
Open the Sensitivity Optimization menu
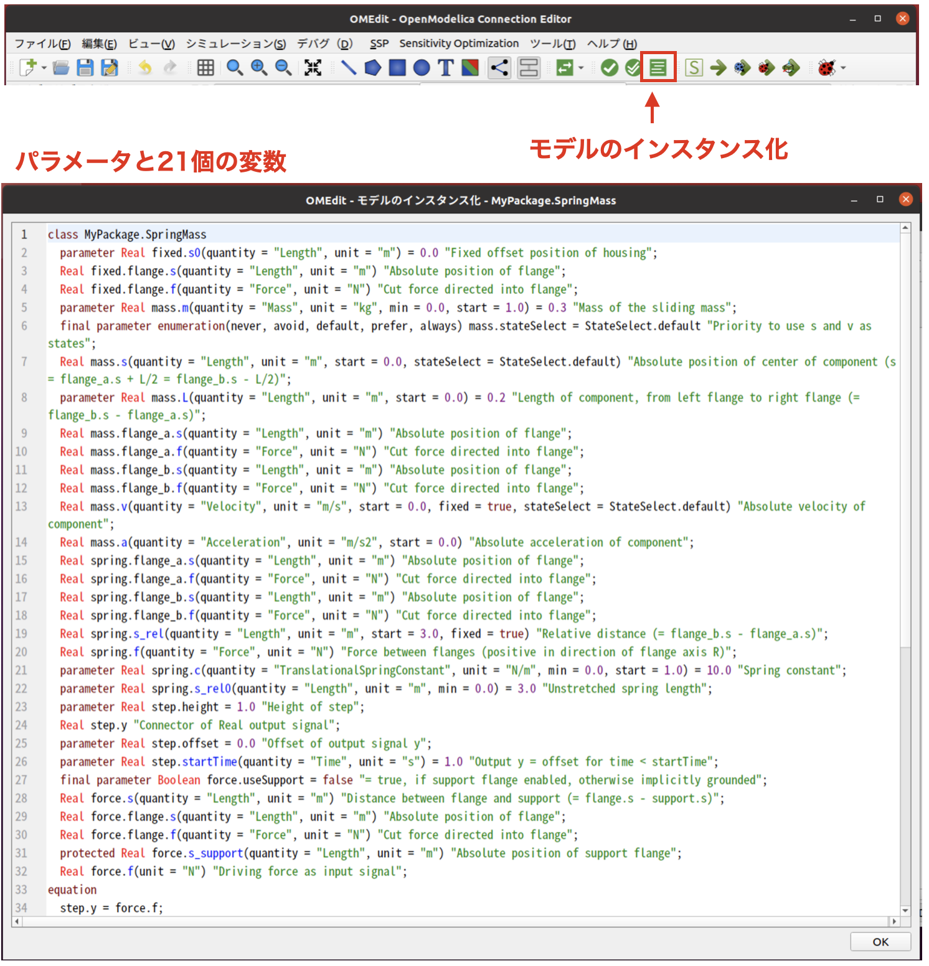[459, 44]
